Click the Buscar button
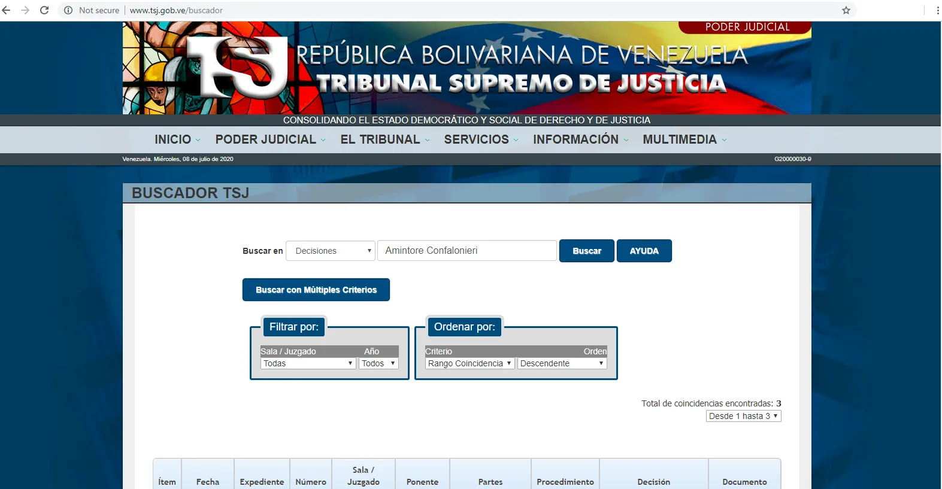Image resolution: width=942 pixels, height=489 pixels. point(587,251)
